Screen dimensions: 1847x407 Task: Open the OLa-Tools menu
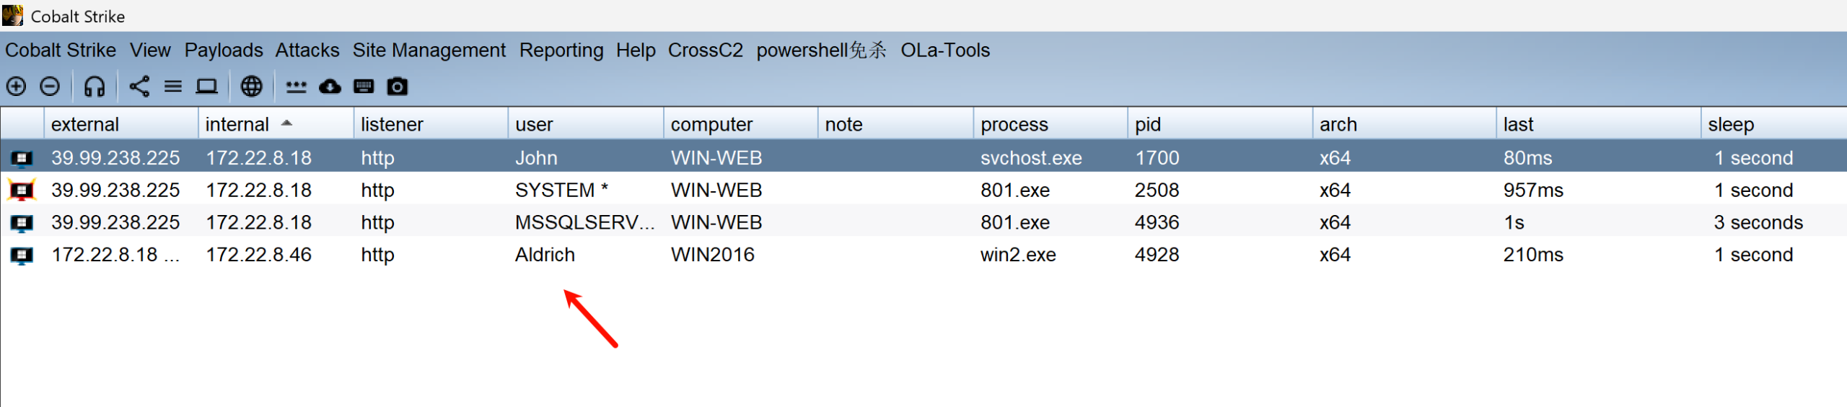pos(945,51)
